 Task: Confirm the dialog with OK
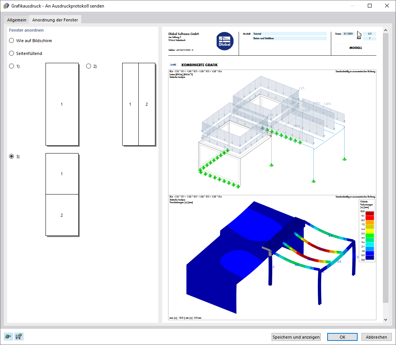(x=342, y=337)
